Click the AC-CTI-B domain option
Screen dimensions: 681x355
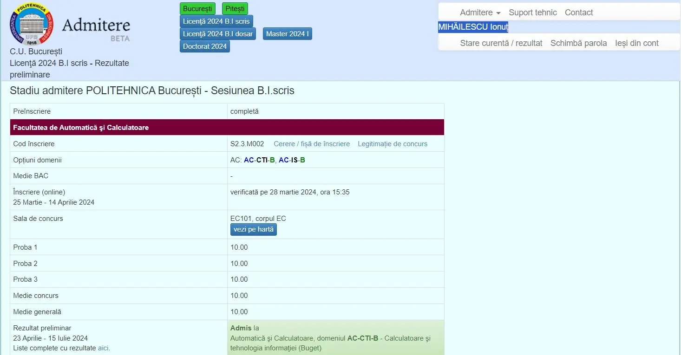pyautogui.click(x=259, y=160)
